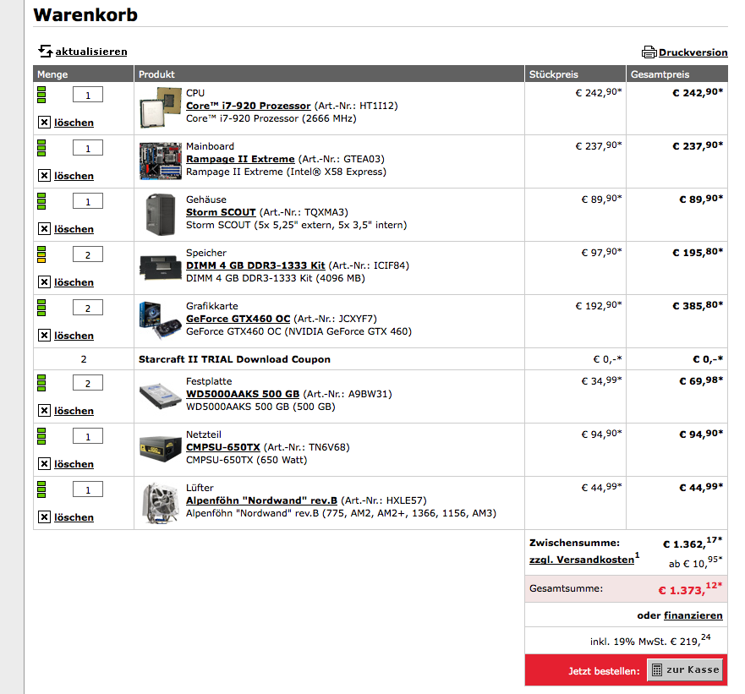This screenshot has width=745, height=694.
Task: Click the availability indicator for Gehäuse row
Action: click(x=41, y=201)
